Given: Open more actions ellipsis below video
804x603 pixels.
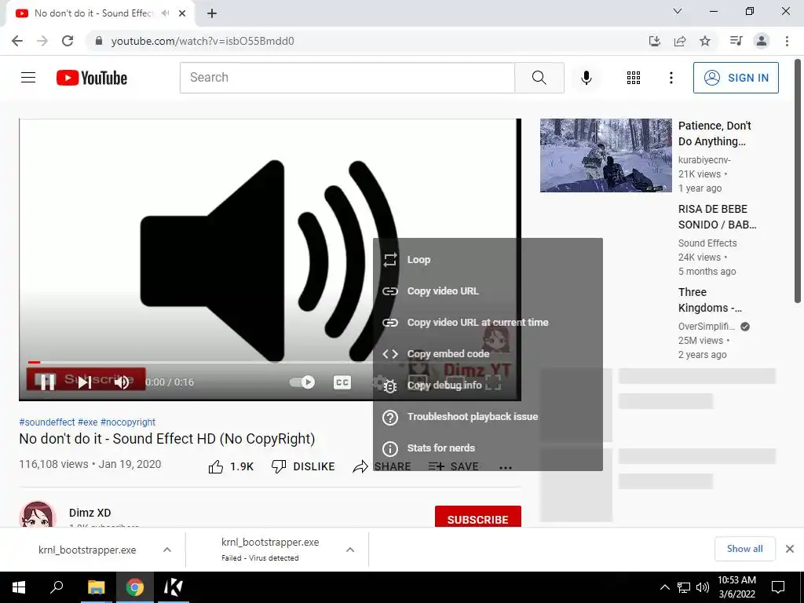Looking at the screenshot, I should point(506,467).
